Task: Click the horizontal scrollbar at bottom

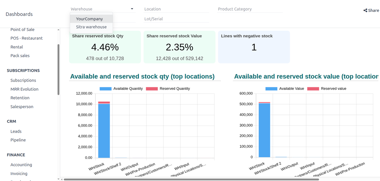Action: [191, 180]
